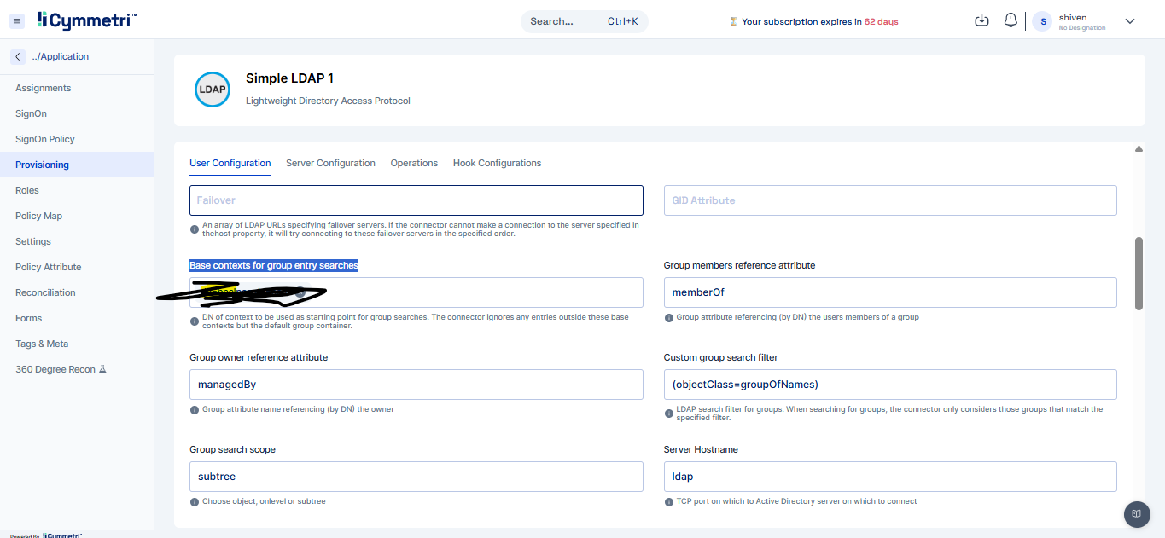Click the flask icon beside 360 Degree Recon

coord(102,369)
